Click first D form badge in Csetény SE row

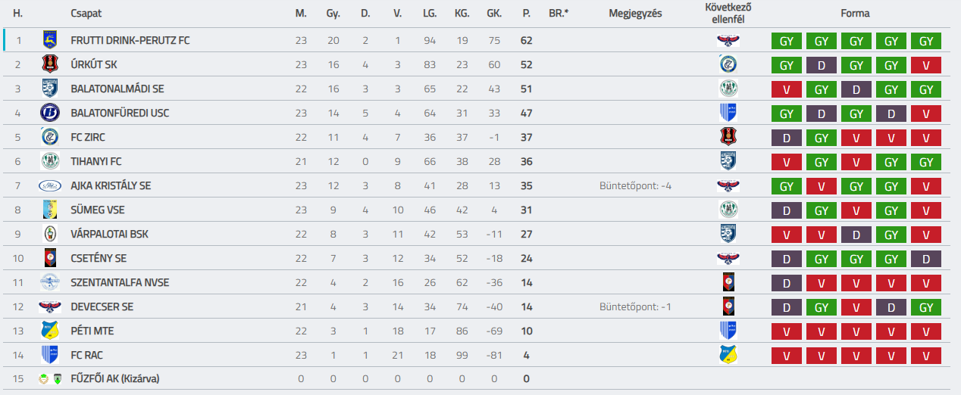[x=787, y=259]
